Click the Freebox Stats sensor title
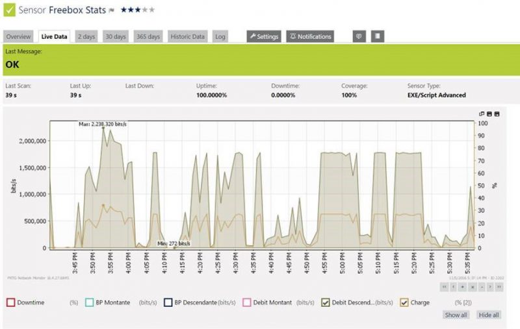Image resolution: width=520 pixels, height=329 pixels. tap(77, 10)
